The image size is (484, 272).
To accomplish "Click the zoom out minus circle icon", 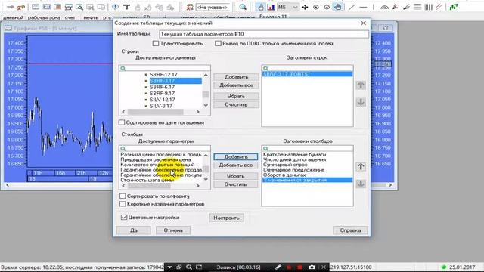I will point(327,7).
